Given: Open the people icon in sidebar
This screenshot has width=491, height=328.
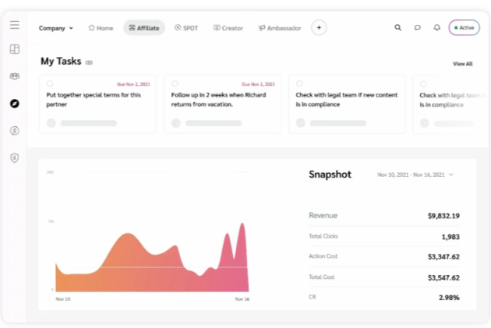Looking at the screenshot, I should 14,76.
